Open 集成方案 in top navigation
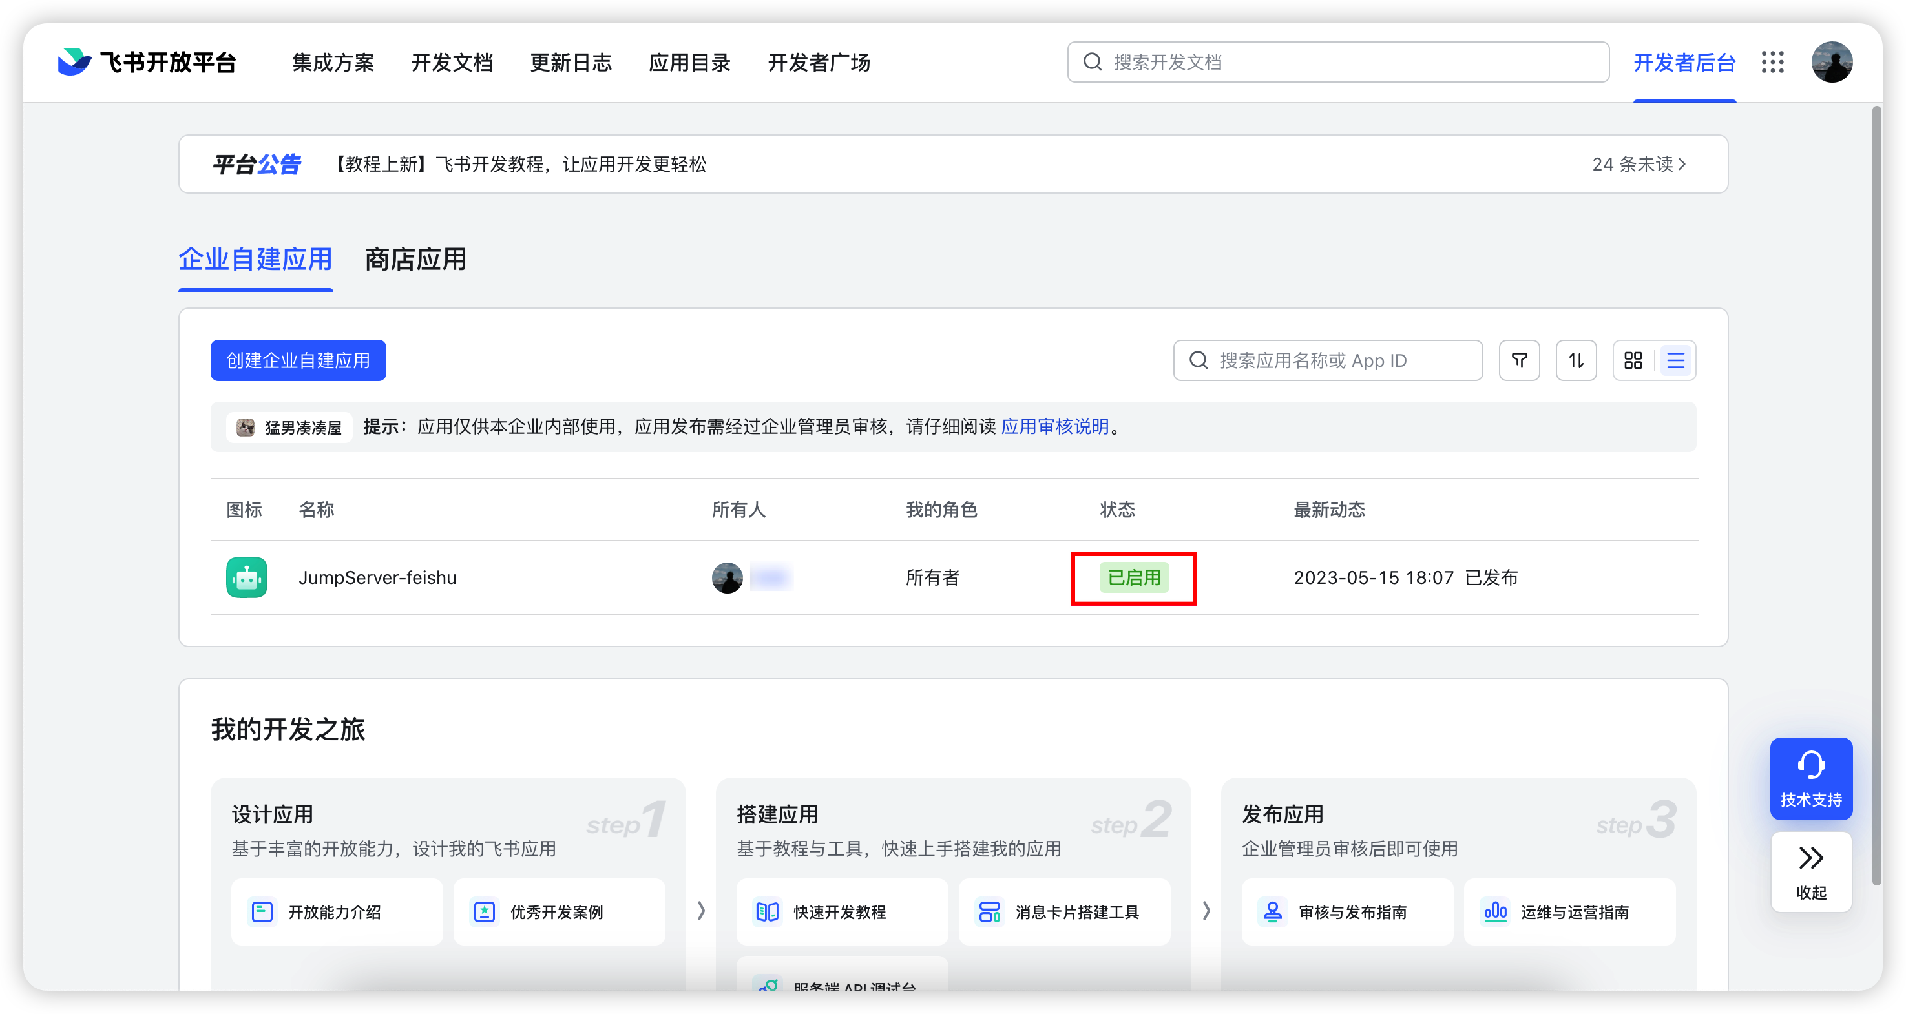The image size is (1906, 1014). [333, 63]
